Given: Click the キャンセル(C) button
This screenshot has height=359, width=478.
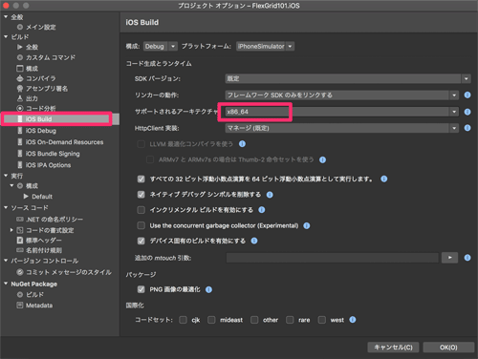Looking at the screenshot, I should [393, 348].
